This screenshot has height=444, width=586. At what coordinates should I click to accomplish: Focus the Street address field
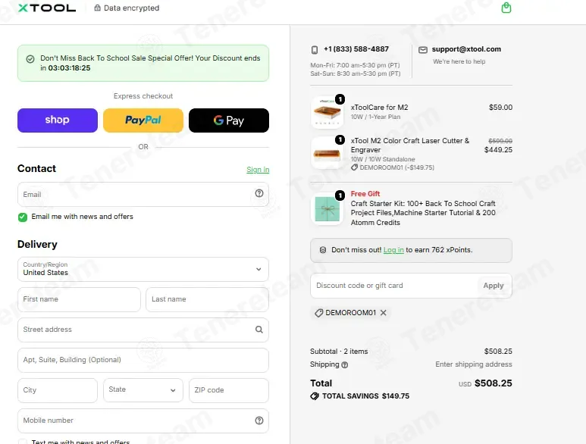coord(143,330)
